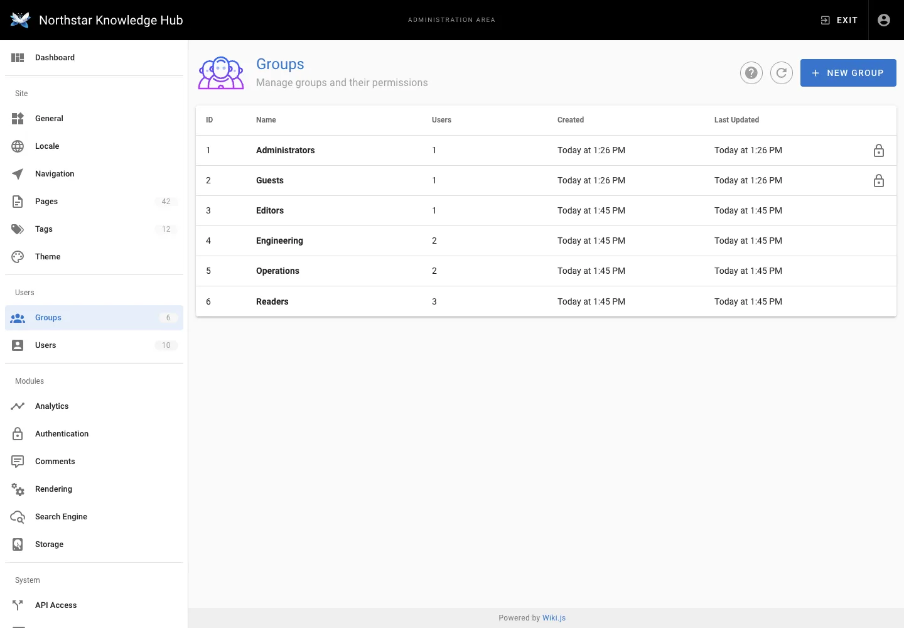Open the Theme settings
The width and height of the screenshot is (904, 628).
click(x=94, y=257)
